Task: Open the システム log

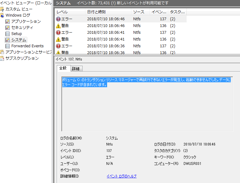Action: pos(19,40)
